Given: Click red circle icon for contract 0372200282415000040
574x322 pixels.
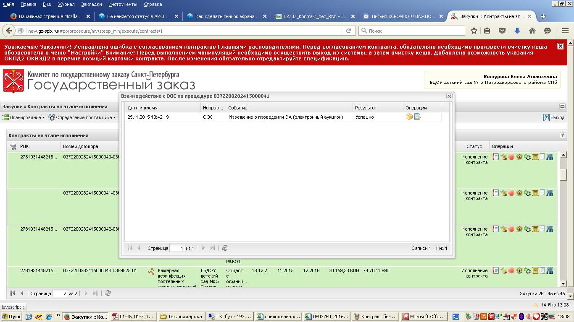Looking at the screenshot, I should pos(511,157).
